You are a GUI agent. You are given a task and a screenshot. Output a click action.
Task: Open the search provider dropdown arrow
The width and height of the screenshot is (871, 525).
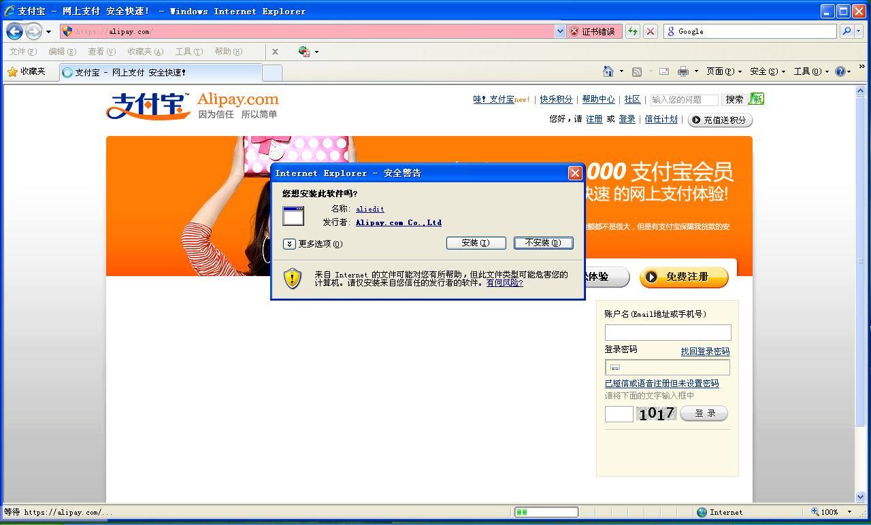(x=859, y=31)
